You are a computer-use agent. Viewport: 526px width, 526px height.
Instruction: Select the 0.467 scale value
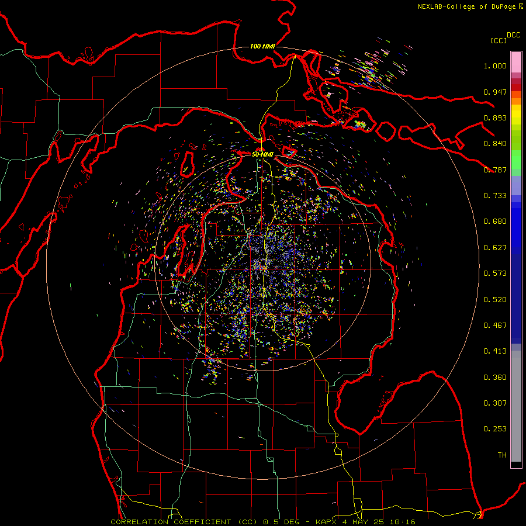[x=495, y=326]
